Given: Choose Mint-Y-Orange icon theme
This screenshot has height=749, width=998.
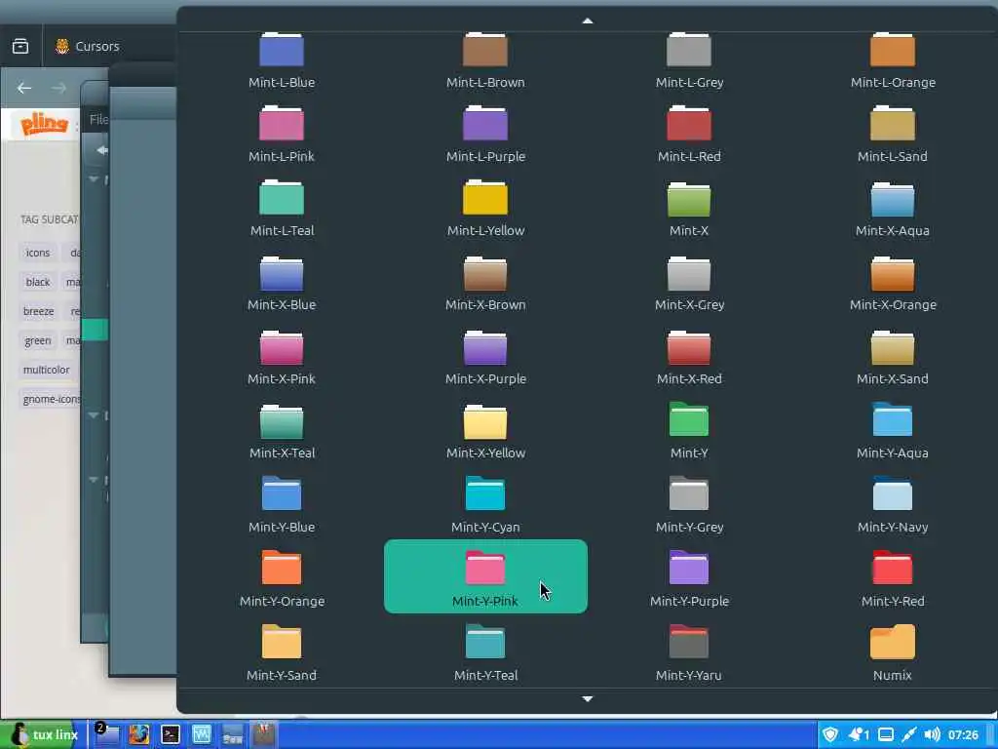Looking at the screenshot, I should [282, 576].
